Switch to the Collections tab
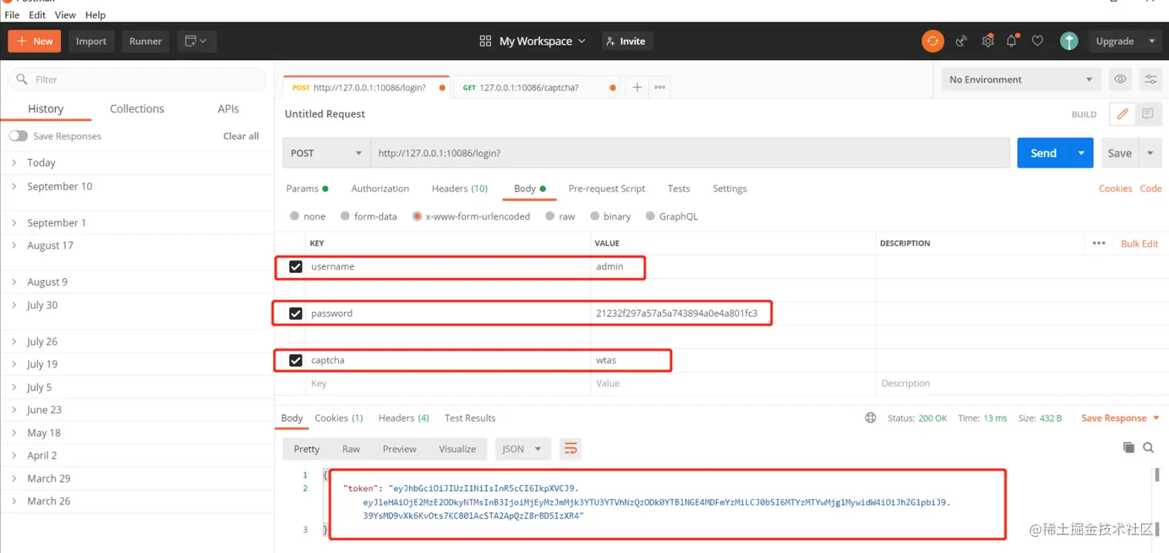Viewport: 1169px width, 553px height. pos(137,109)
